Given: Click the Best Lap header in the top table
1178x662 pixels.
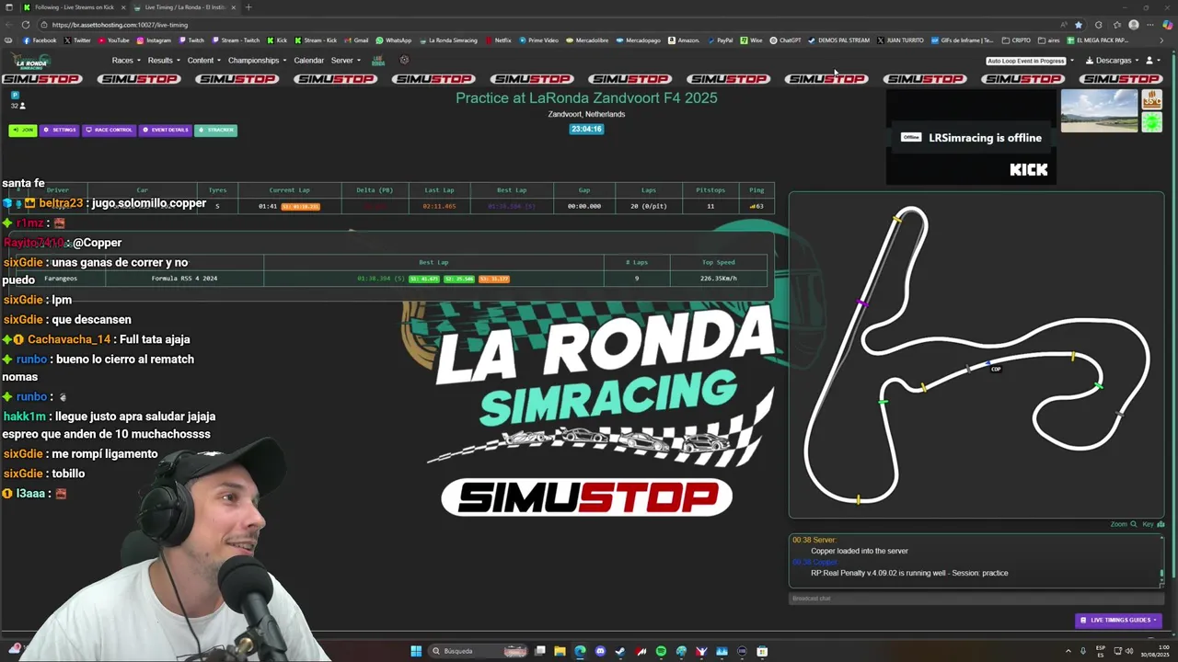Looking at the screenshot, I should [512, 190].
